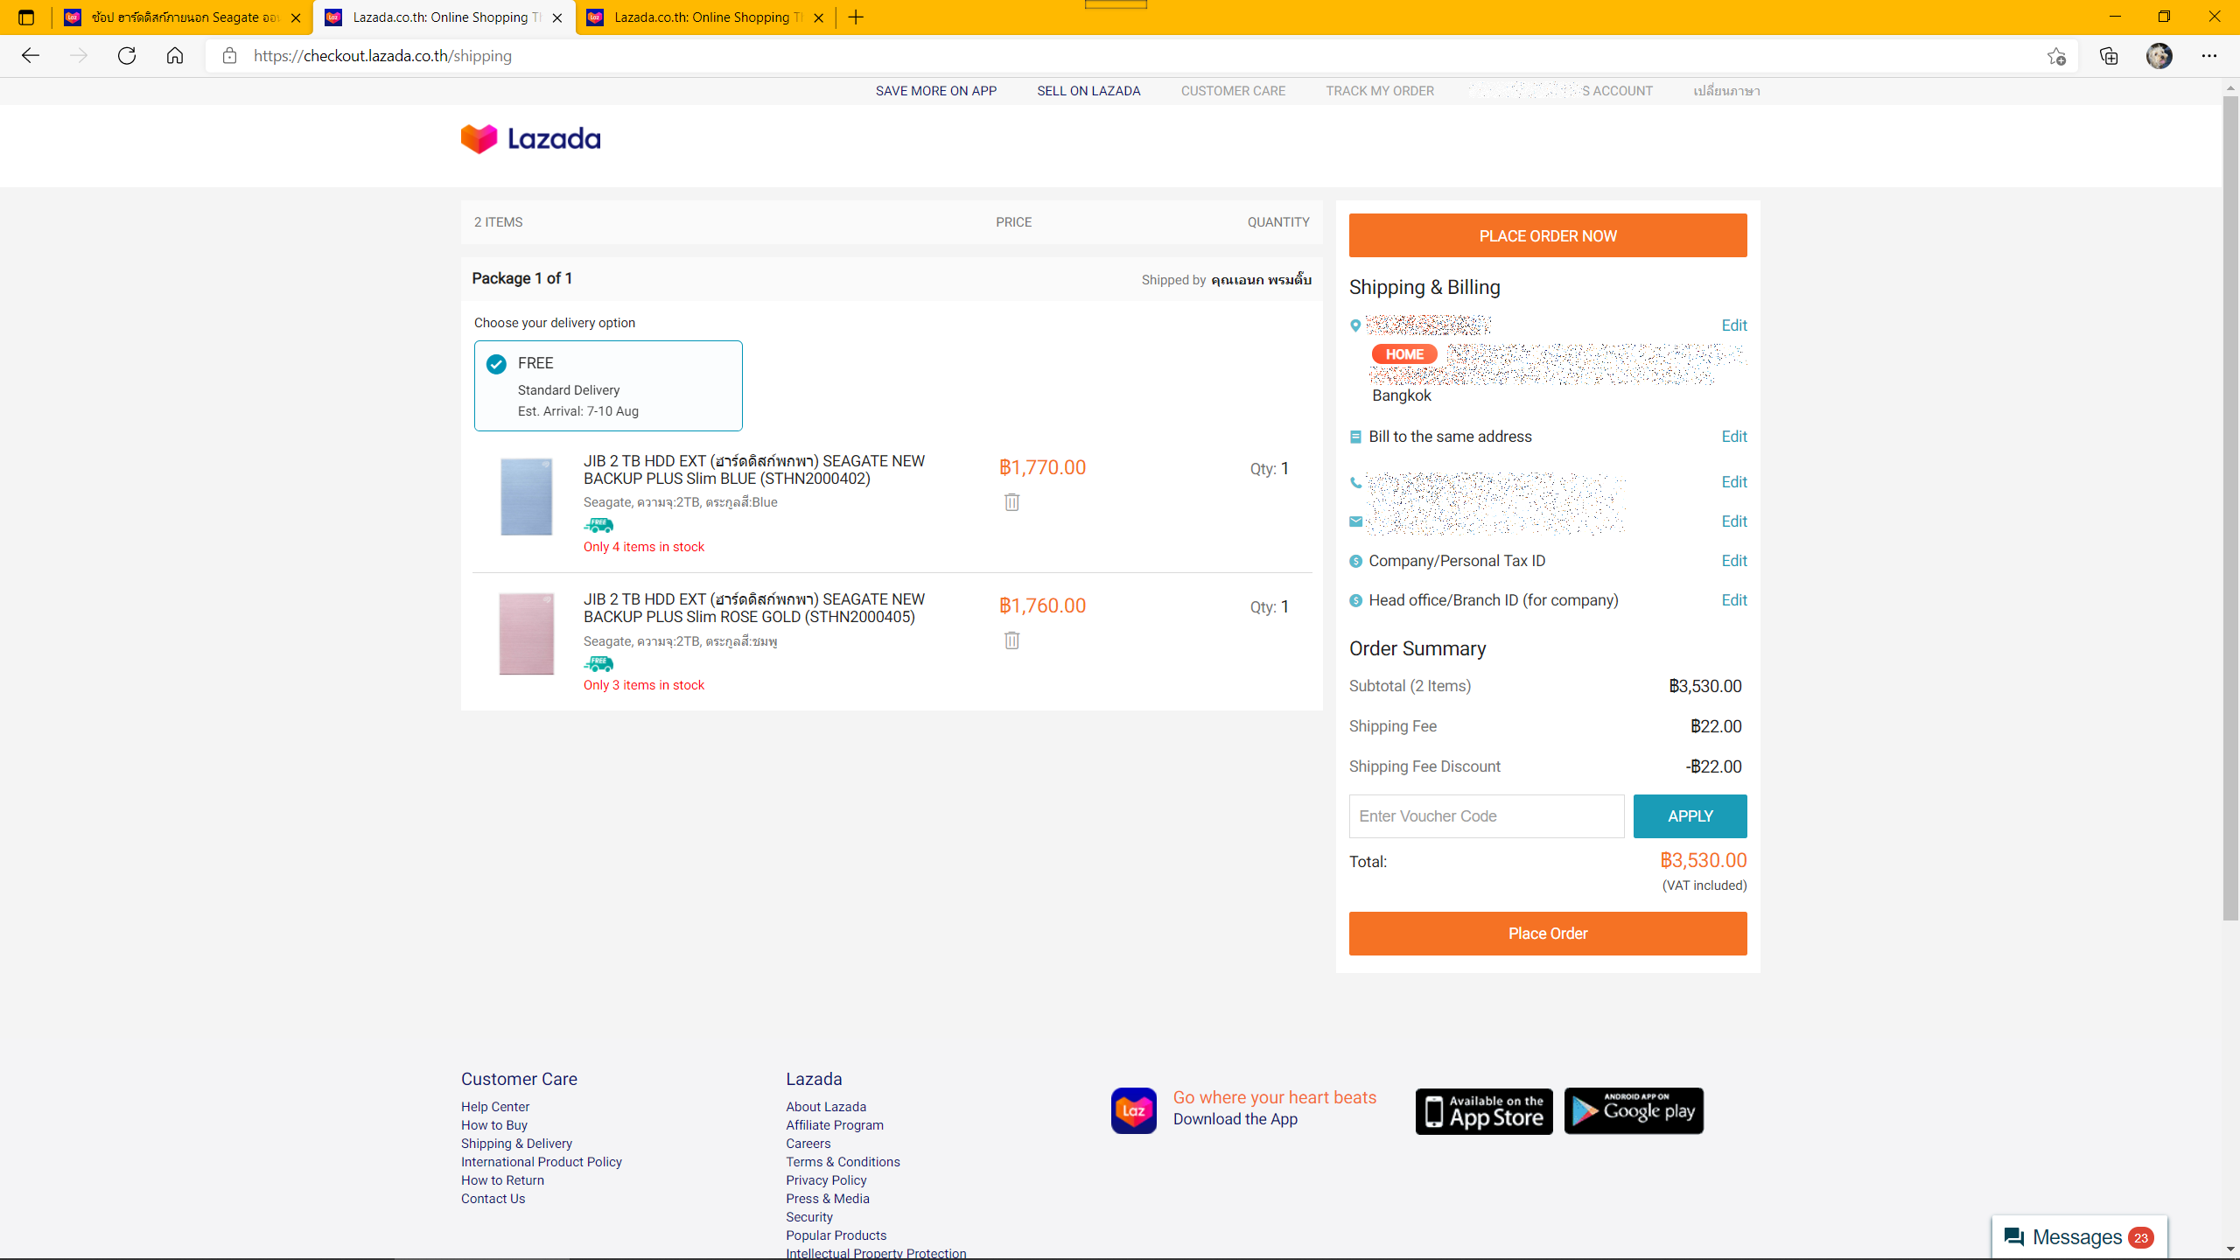This screenshot has height=1260, width=2240.
Task: Click the address bar URL
Action: coord(382,56)
